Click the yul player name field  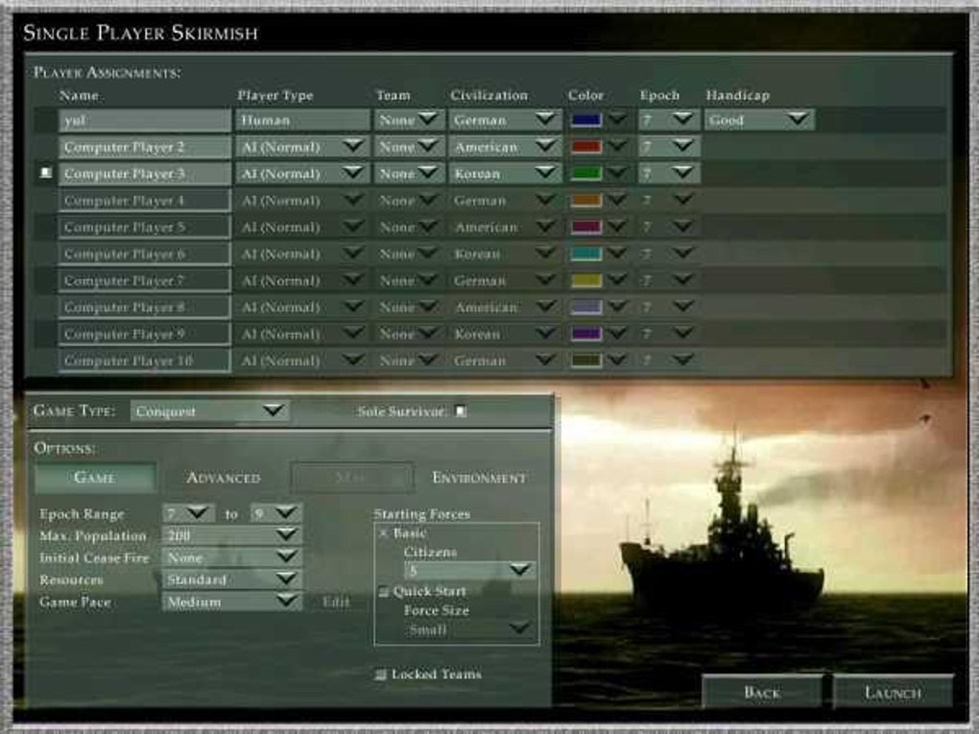(x=145, y=120)
